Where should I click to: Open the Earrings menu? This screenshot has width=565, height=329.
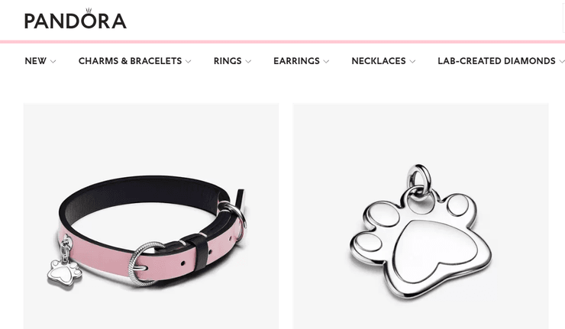(x=296, y=61)
